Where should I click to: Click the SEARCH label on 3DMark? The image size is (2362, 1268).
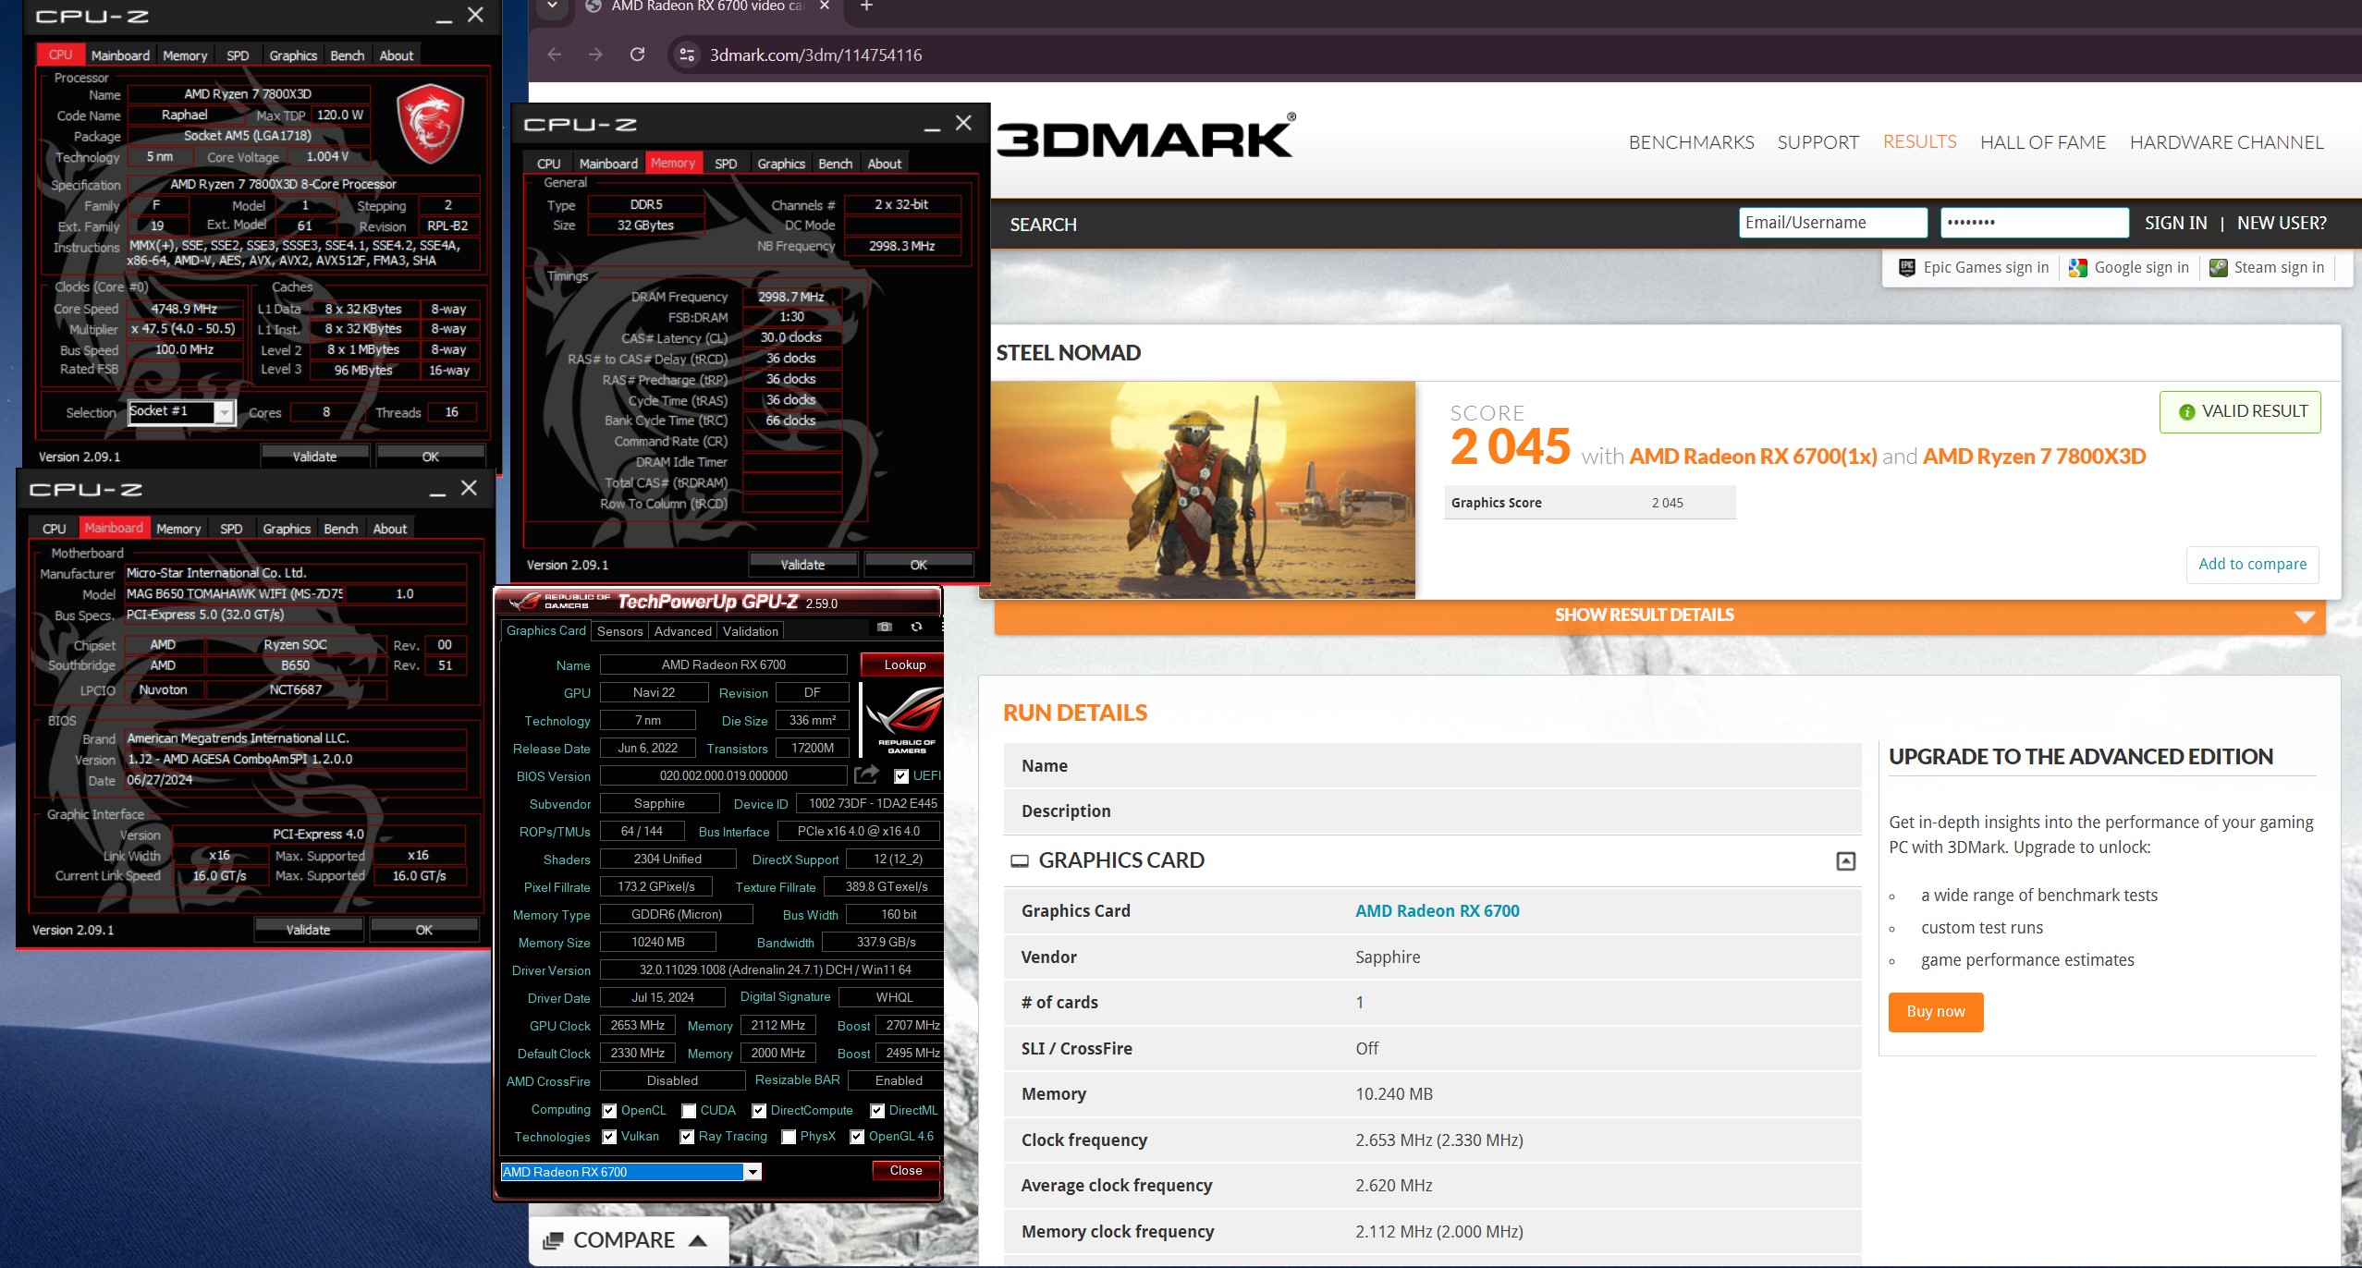[x=1043, y=225]
